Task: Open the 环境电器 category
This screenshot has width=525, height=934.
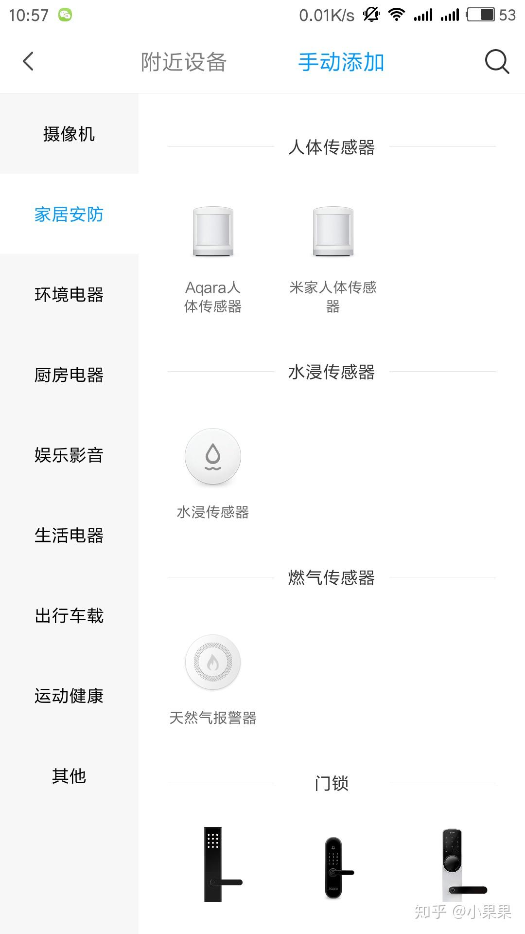Action: pyautogui.click(x=69, y=294)
